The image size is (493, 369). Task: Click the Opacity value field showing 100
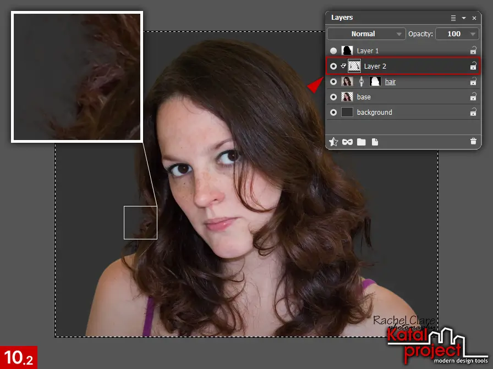454,33
